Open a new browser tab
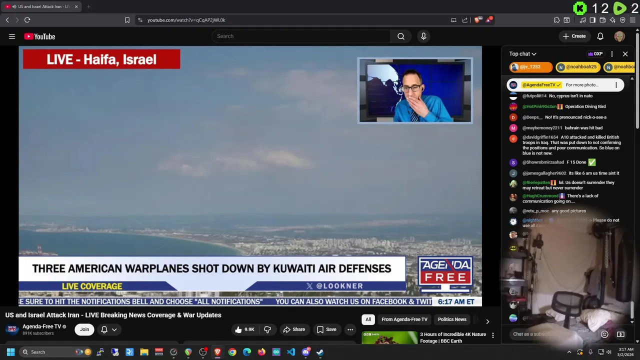 [x=88, y=6]
